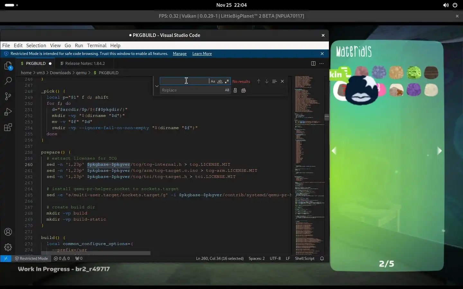Close the find widget
This screenshot has width=463, height=289.
[x=282, y=81]
